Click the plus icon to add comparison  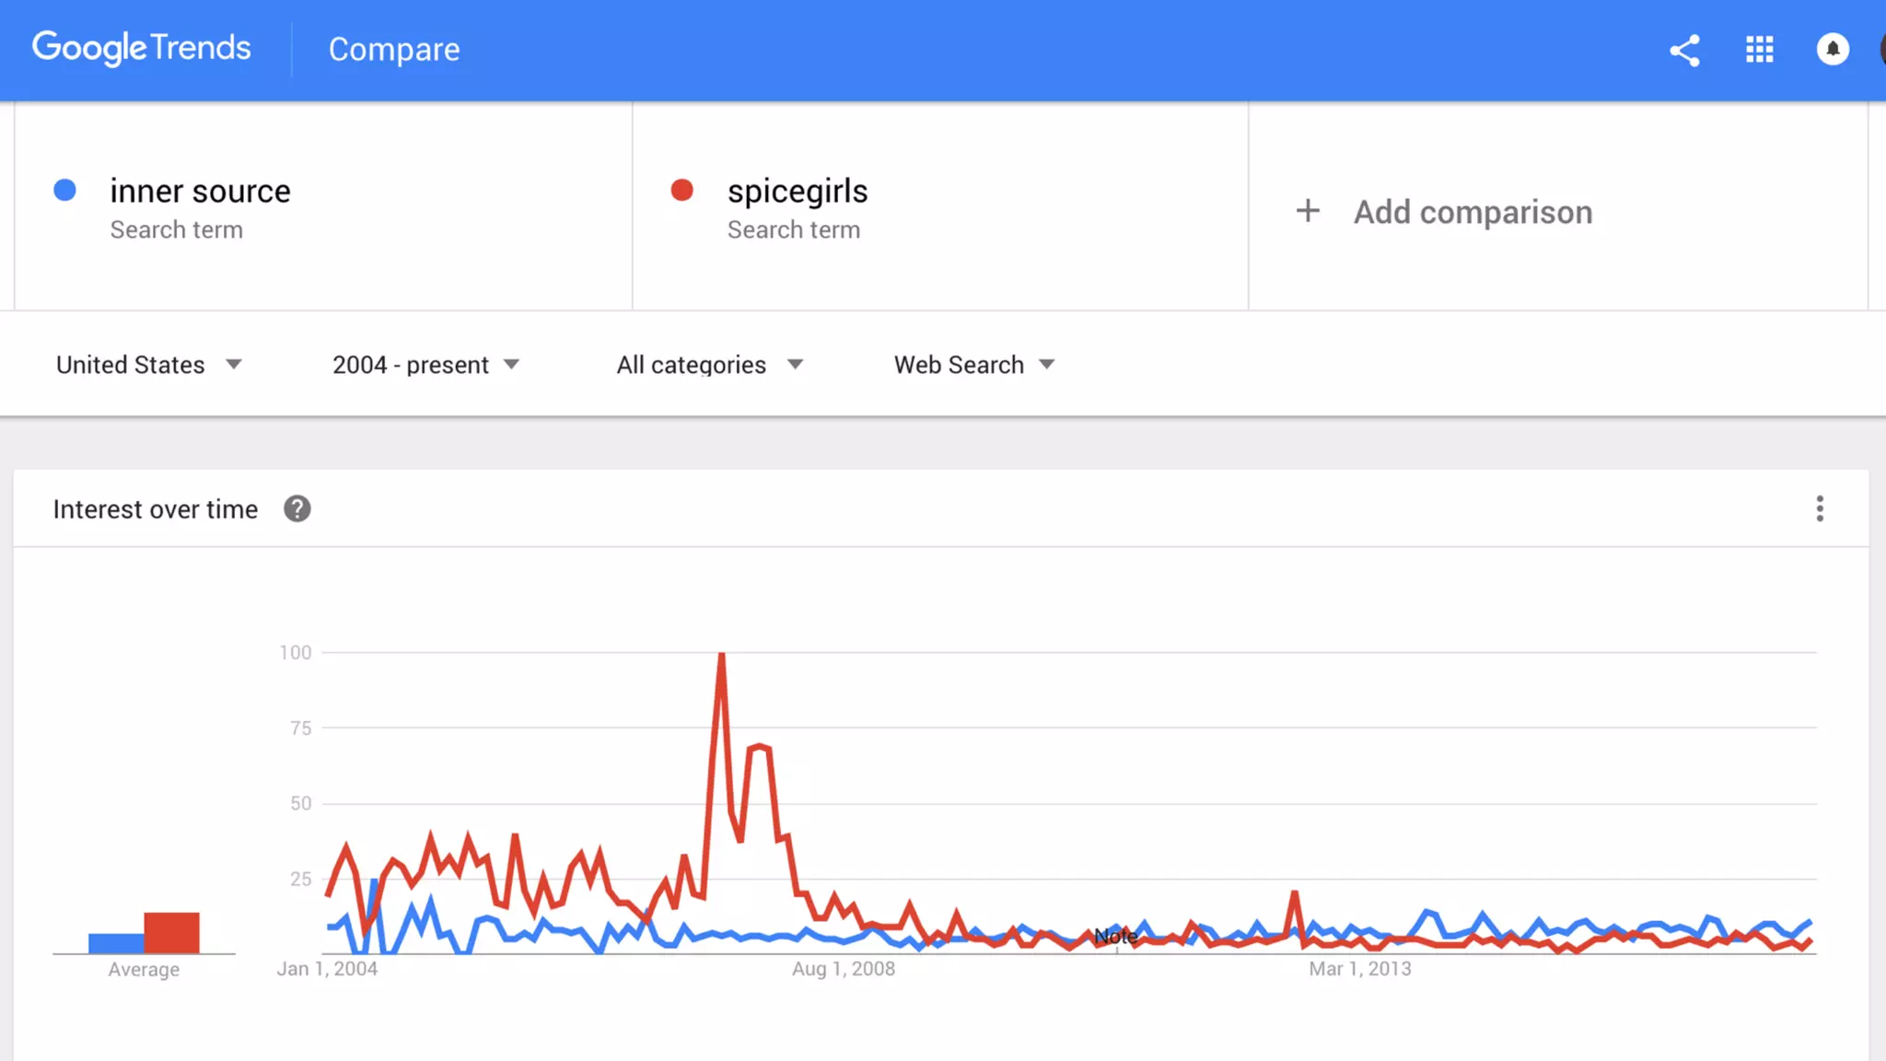point(1308,211)
